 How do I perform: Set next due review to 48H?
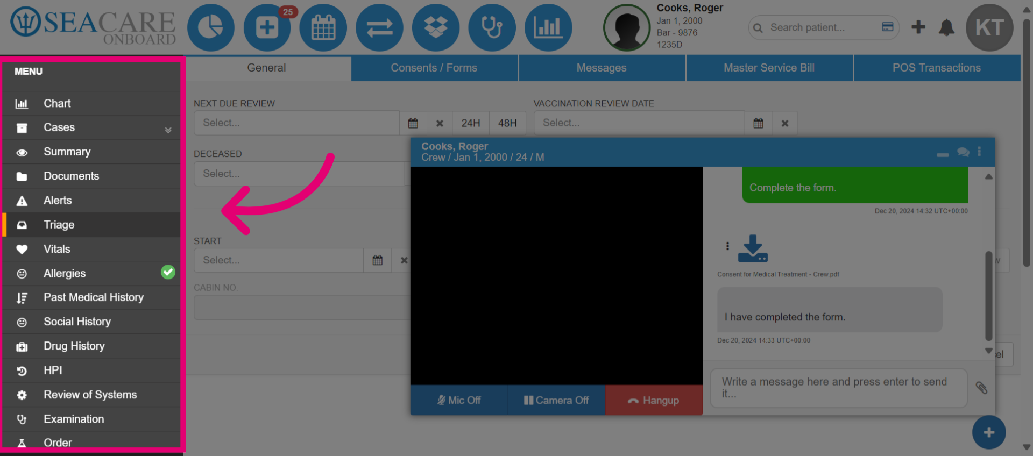507,123
